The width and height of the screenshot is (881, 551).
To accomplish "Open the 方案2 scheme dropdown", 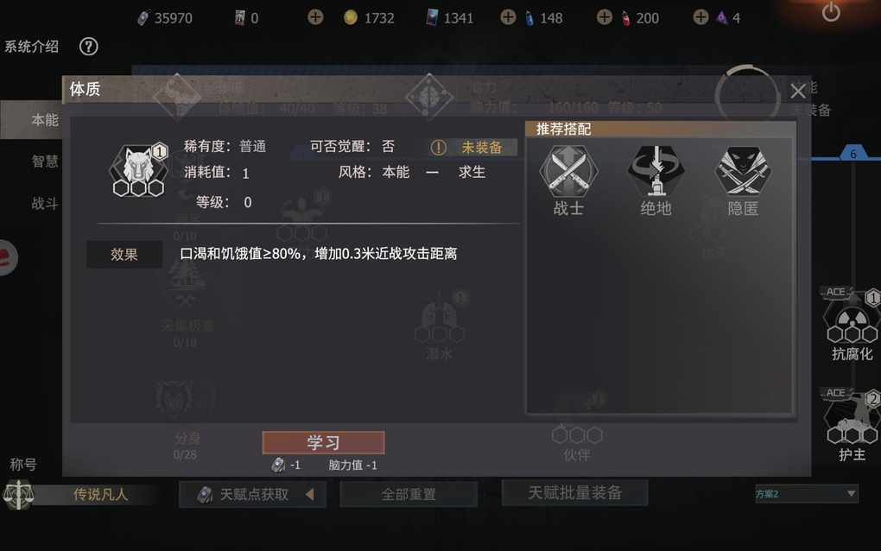I will pos(806,494).
